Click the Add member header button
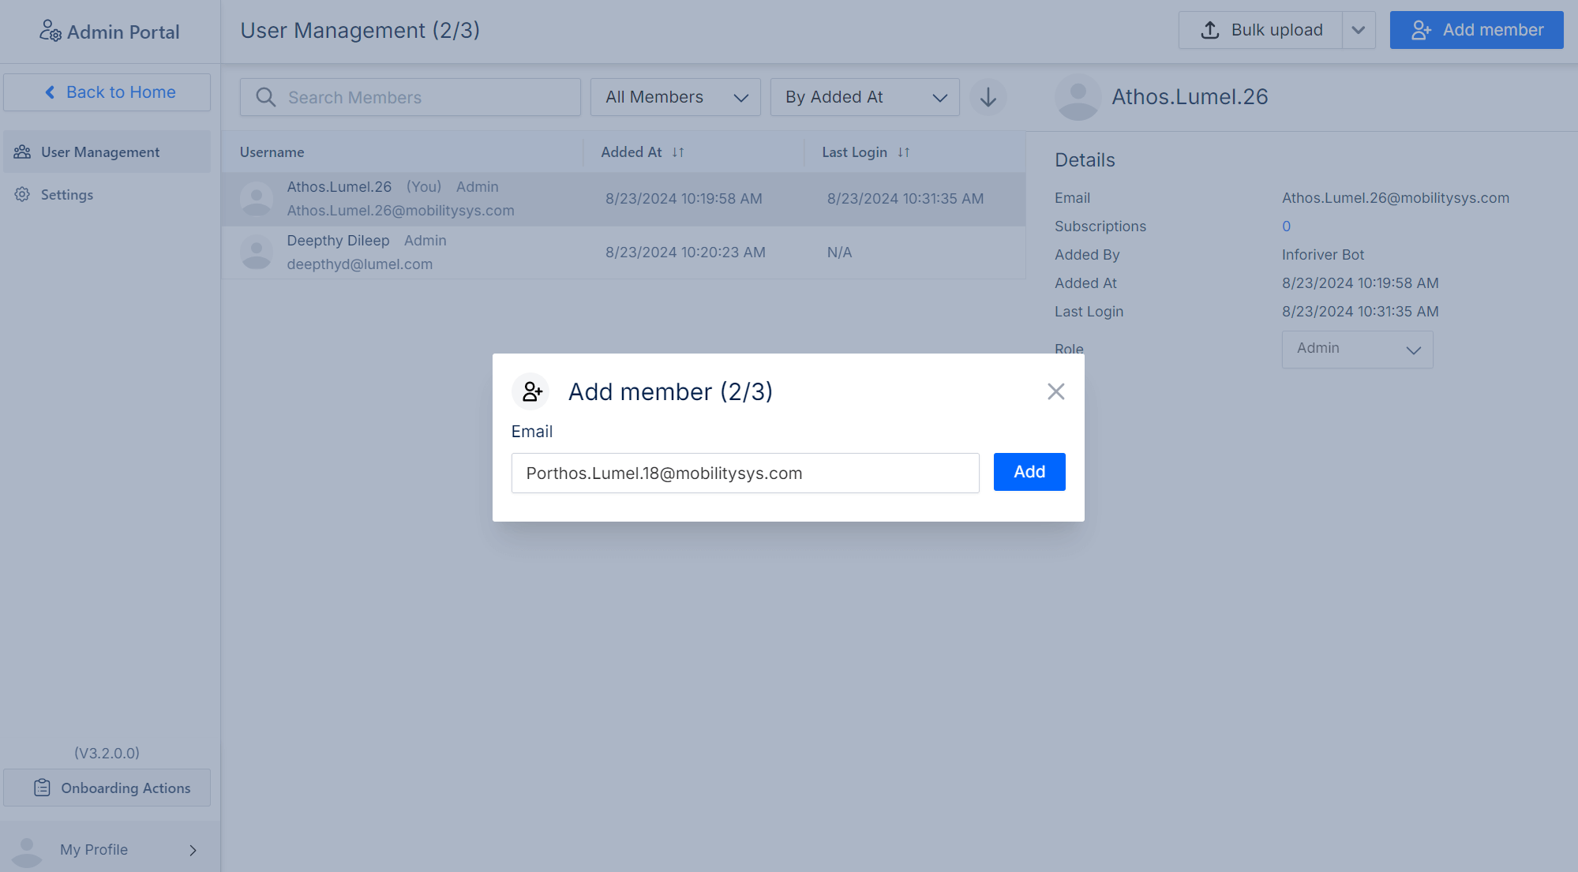1578x872 pixels. [x=1476, y=30]
